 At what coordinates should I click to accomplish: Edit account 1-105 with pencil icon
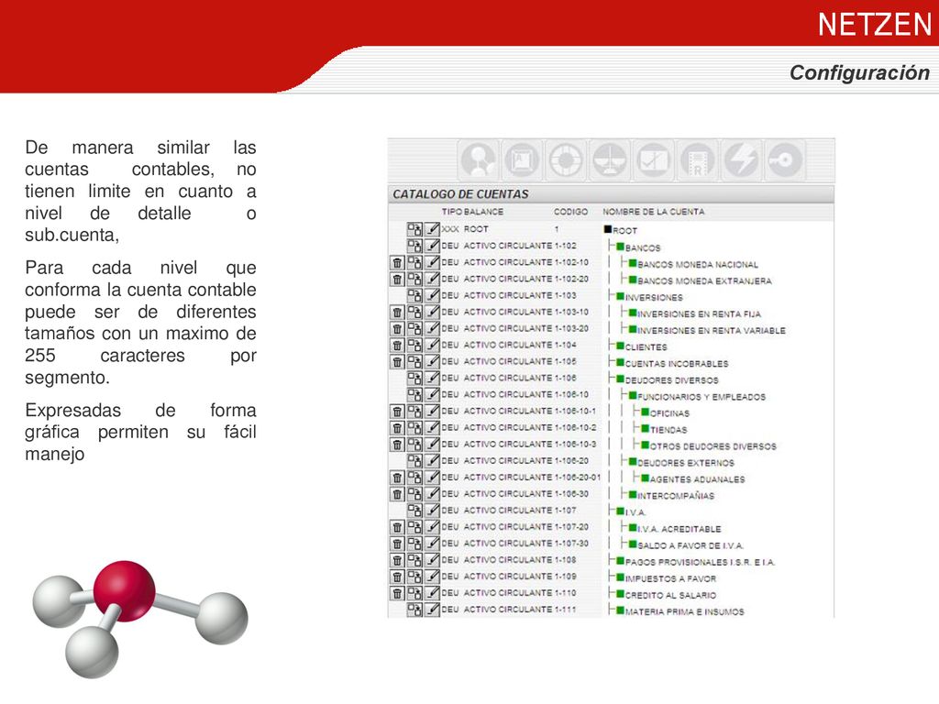coord(432,361)
